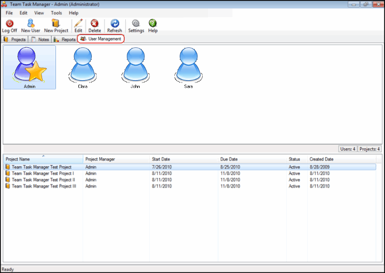Select the Admin user avatar
This screenshot has height=273, width=385.
click(30, 67)
